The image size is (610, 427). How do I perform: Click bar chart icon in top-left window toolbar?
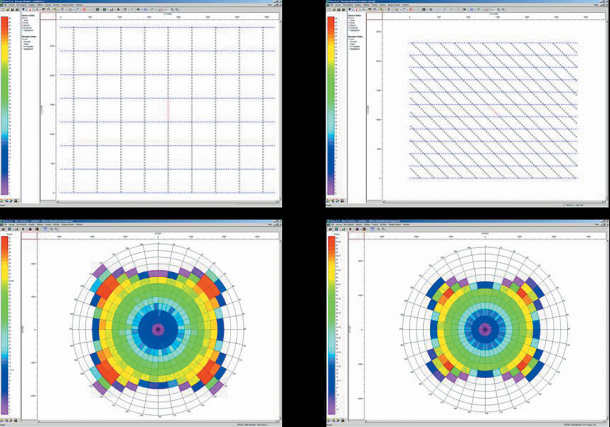coord(111,10)
